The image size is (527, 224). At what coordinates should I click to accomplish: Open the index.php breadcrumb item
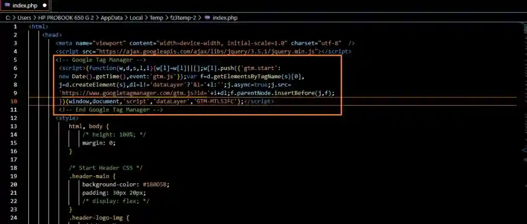point(225,18)
